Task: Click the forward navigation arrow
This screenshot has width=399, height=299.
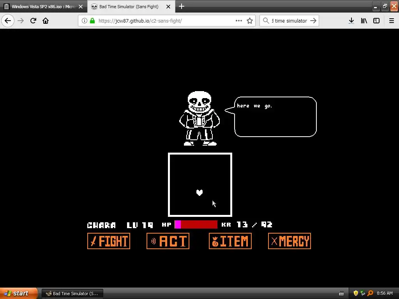Action: [x=21, y=21]
